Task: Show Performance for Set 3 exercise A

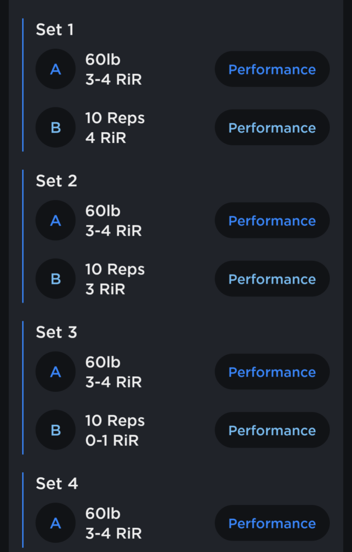Action: pyautogui.click(x=272, y=372)
